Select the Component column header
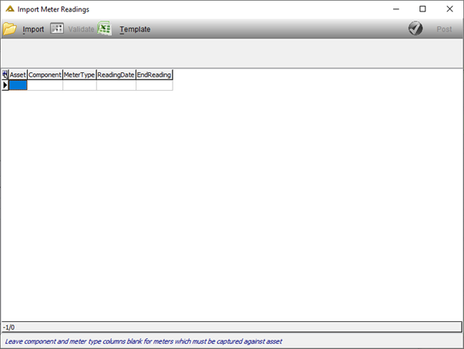Viewport: 464px width, 349px height. [45, 75]
